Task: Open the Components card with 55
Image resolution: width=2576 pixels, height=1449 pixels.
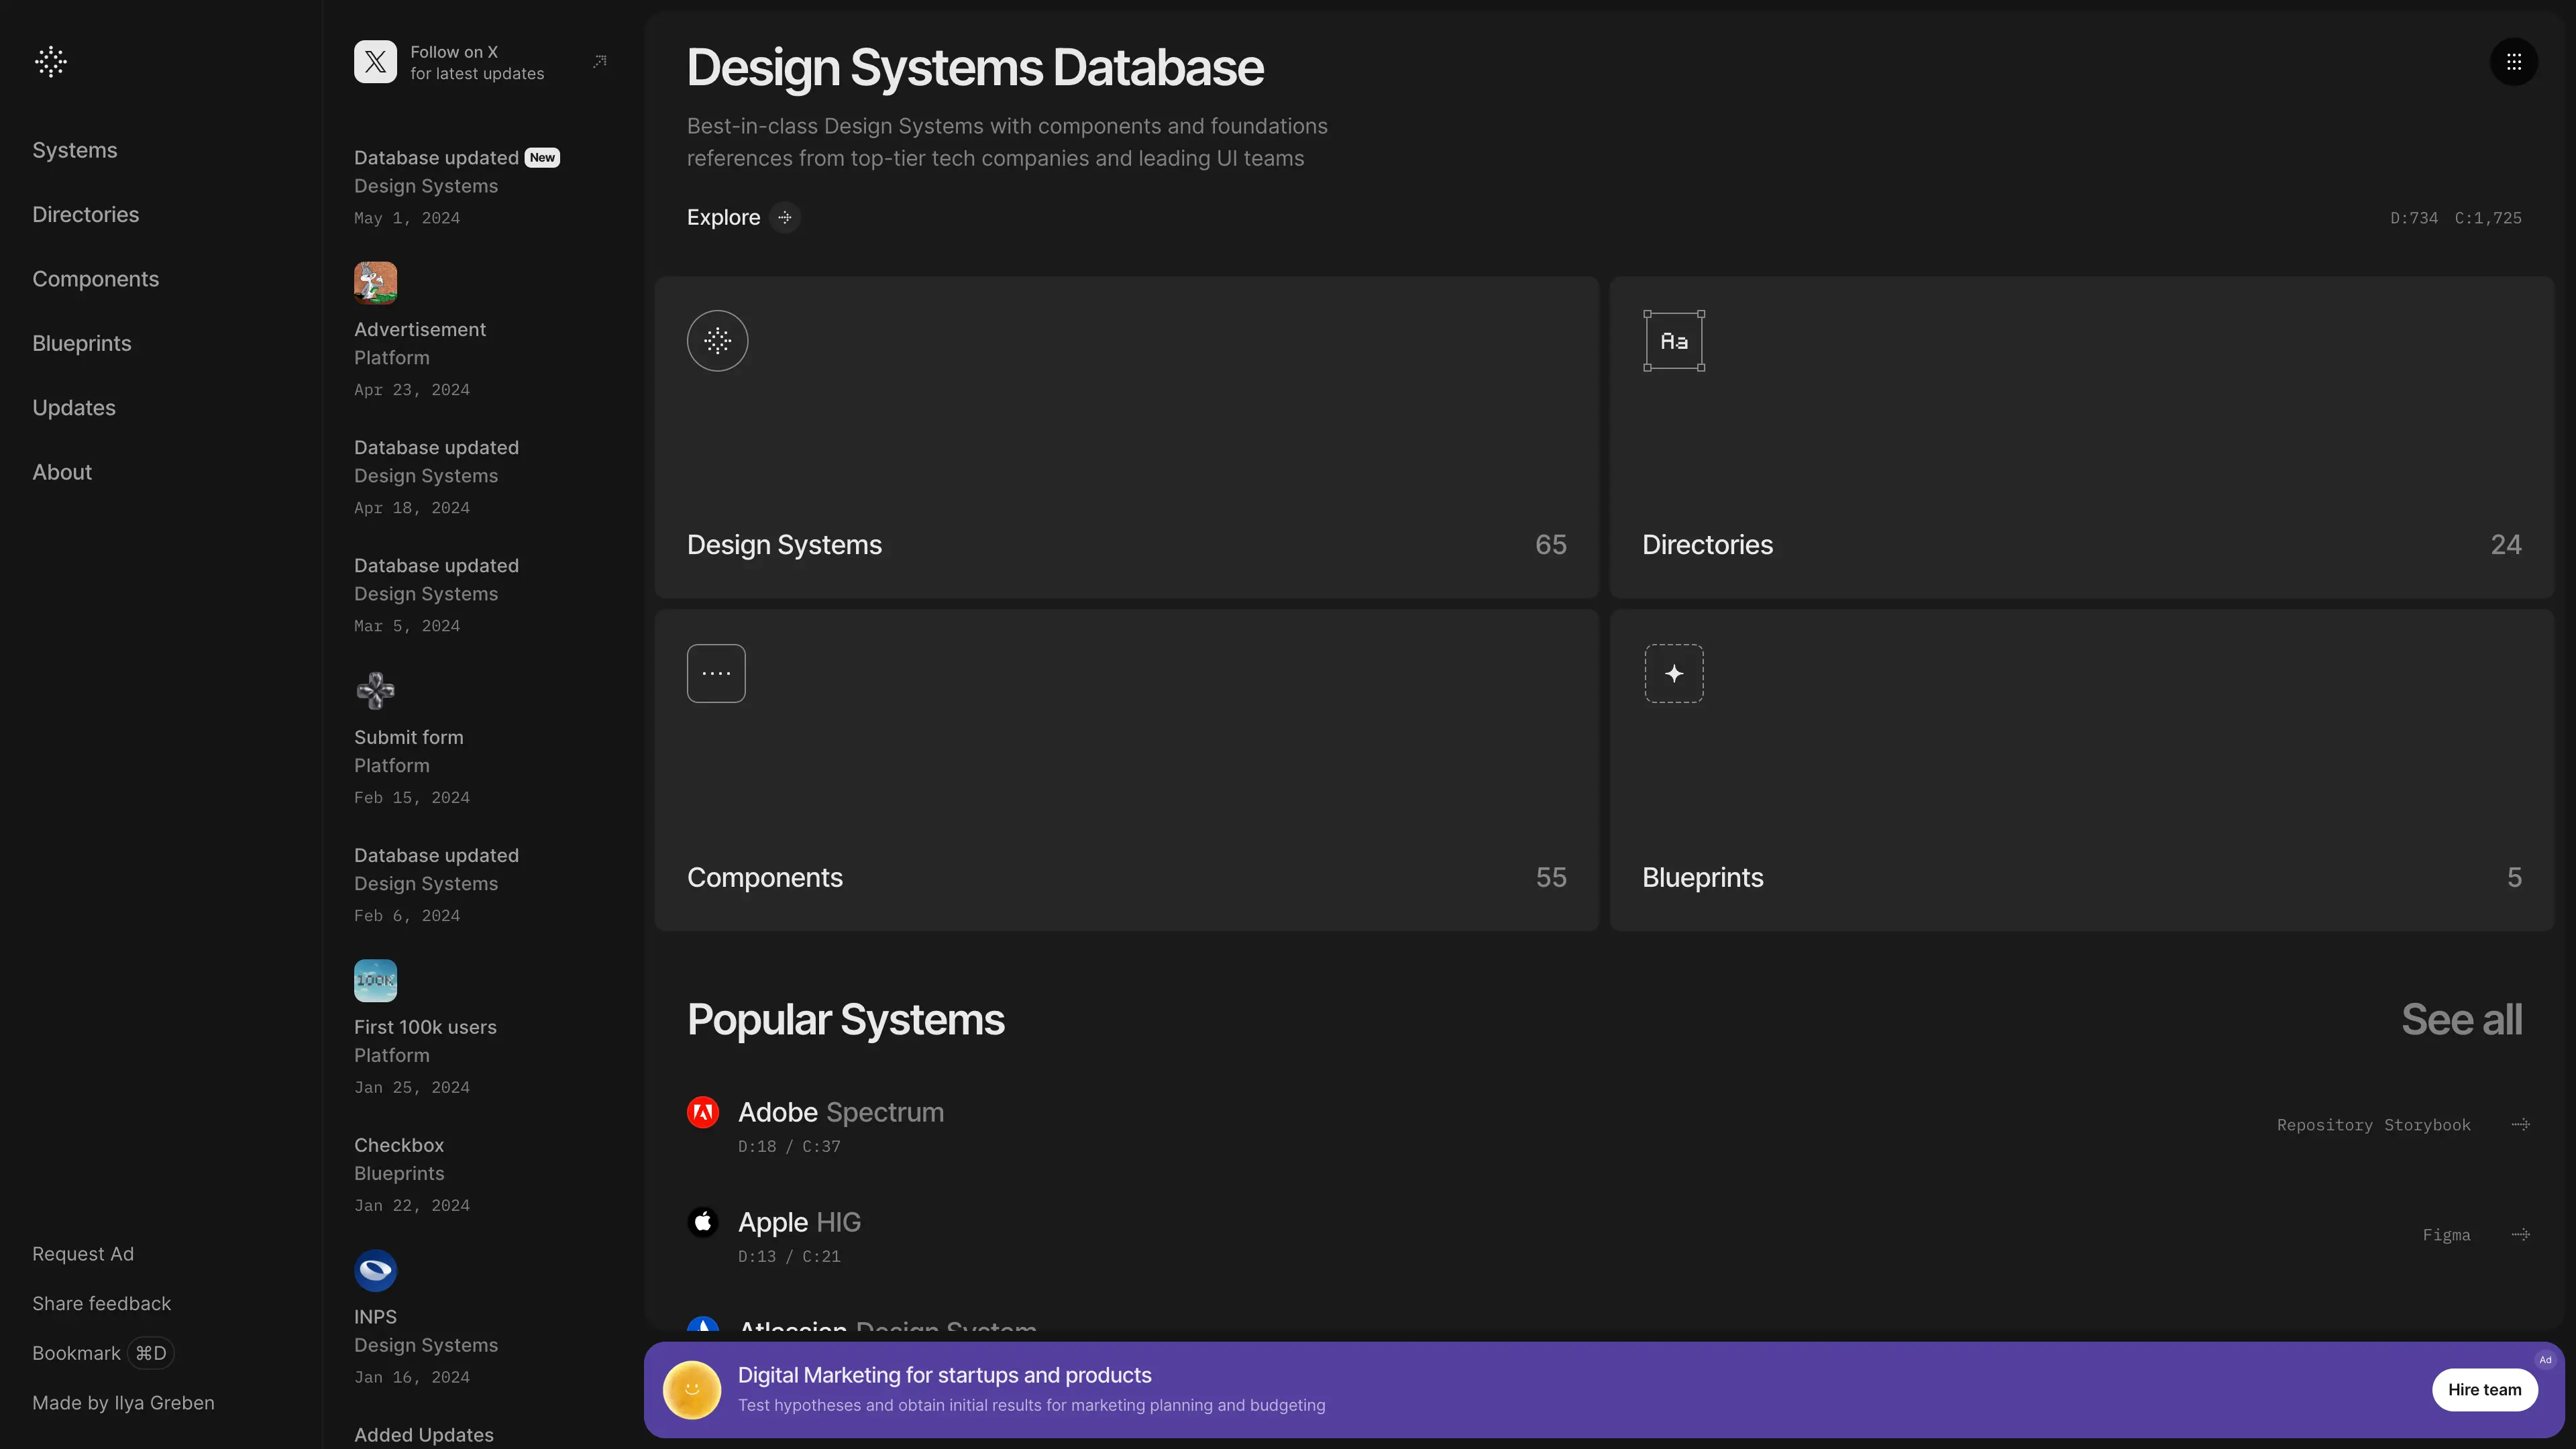Action: [x=1126, y=771]
